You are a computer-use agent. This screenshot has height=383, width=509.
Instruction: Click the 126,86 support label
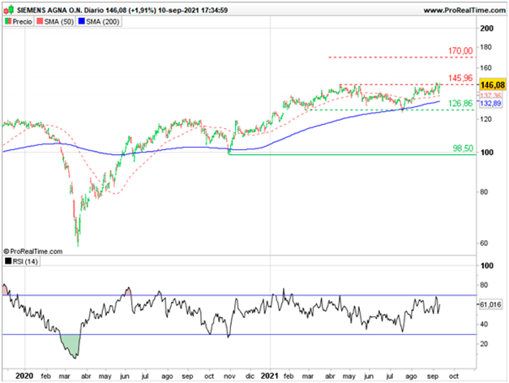460,103
